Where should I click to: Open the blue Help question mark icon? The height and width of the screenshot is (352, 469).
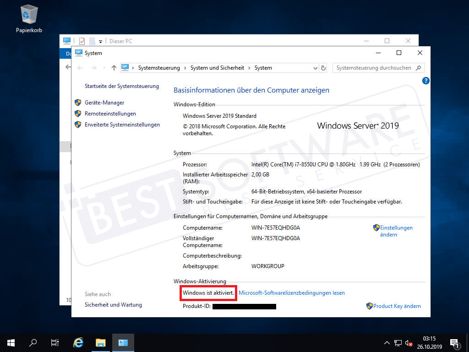[x=425, y=81]
